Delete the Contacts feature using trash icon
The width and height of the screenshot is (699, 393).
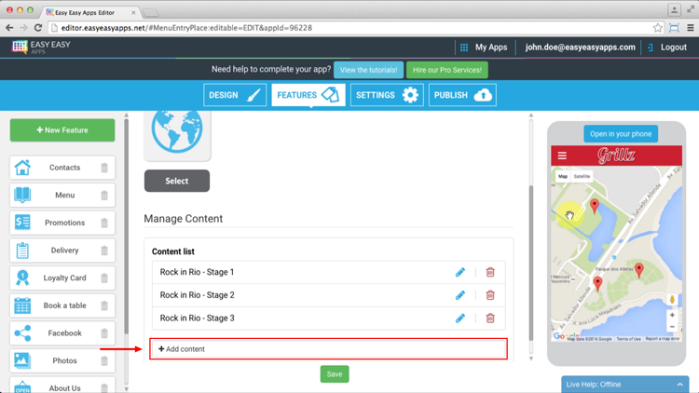pyautogui.click(x=104, y=168)
